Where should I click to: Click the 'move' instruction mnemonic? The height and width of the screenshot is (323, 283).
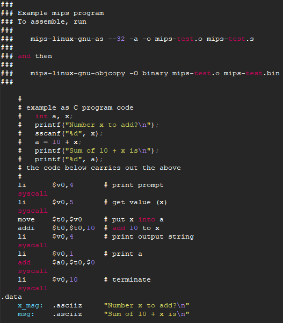[26, 220]
